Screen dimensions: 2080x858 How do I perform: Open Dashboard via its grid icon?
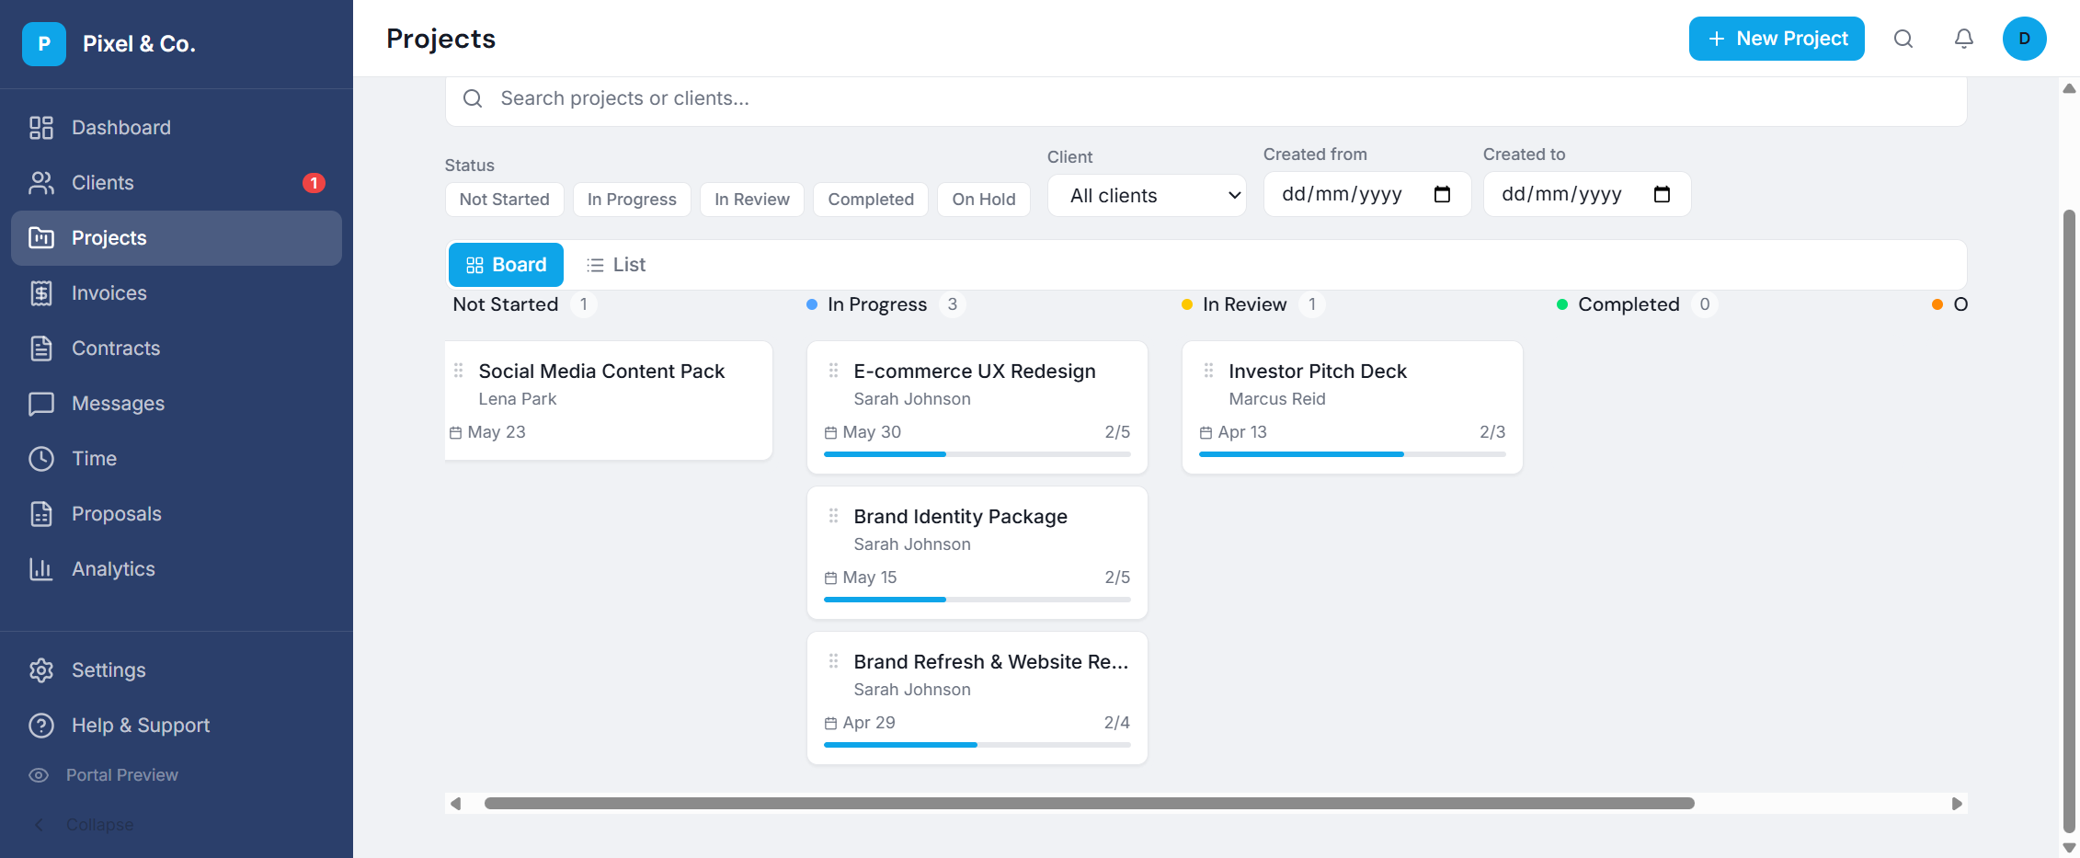click(x=41, y=128)
